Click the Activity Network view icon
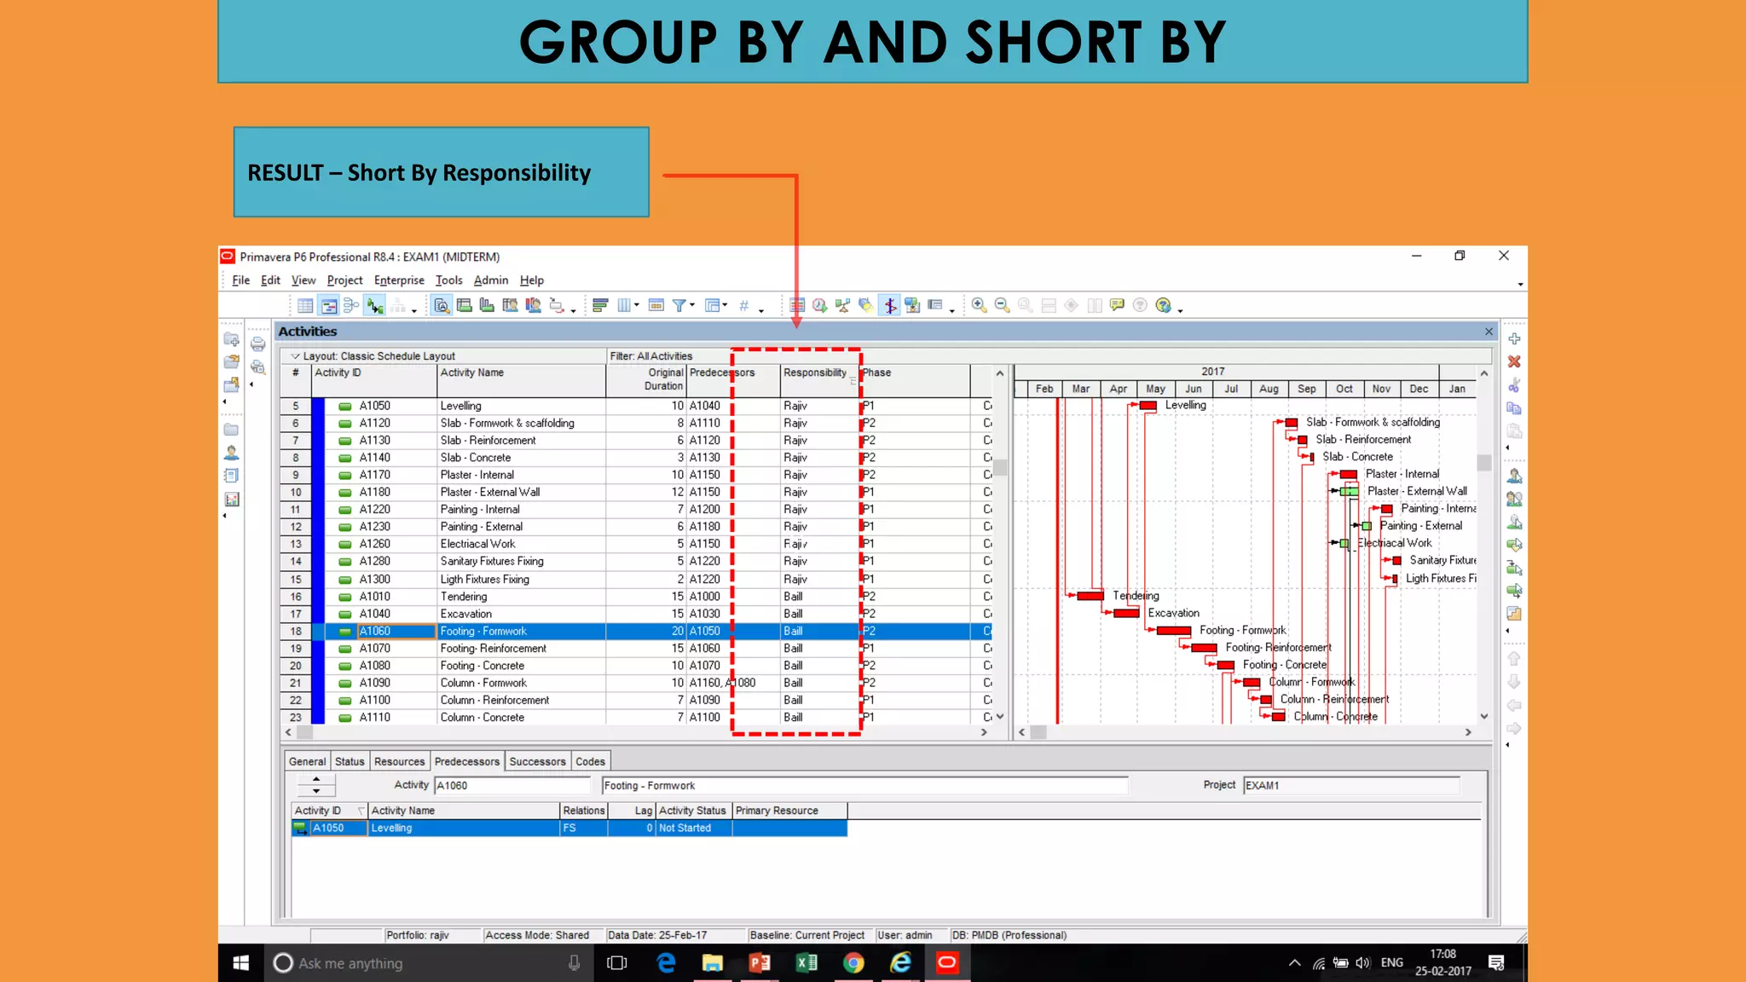 350,305
